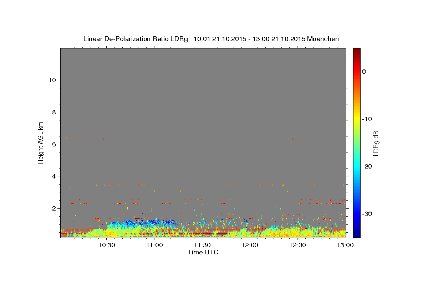428x285 pixels.
Task: Click the 10:30 time tick label
Action: 107,245
